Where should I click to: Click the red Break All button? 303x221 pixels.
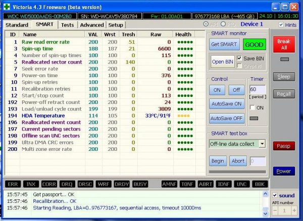(284, 44)
